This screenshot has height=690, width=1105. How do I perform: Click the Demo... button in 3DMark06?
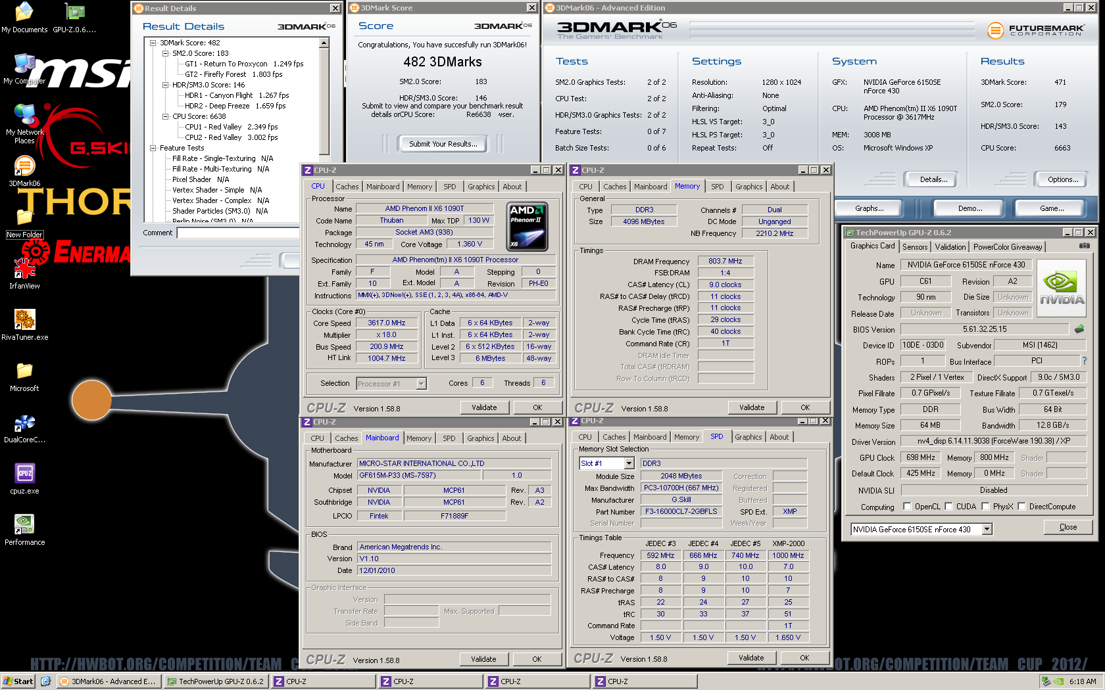(970, 208)
